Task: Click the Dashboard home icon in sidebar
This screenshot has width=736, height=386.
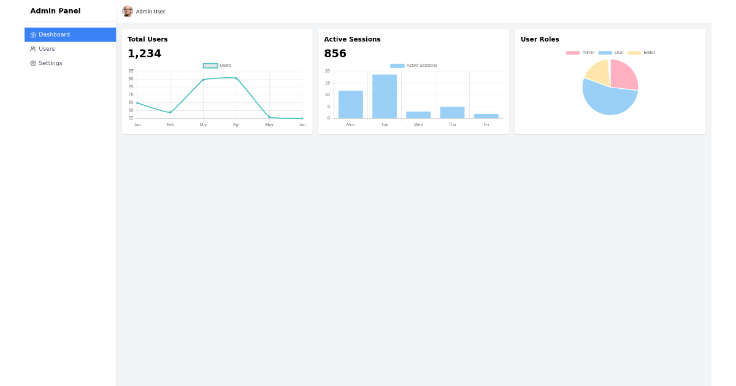Action: 33,34
